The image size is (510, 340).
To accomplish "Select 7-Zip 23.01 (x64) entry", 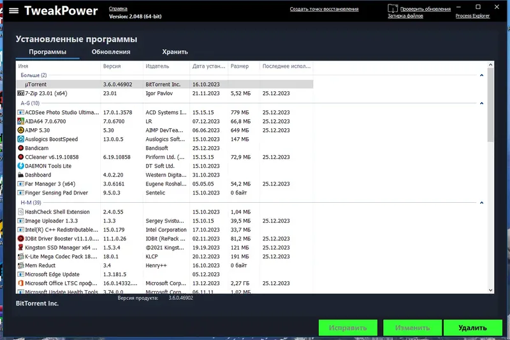I will click(164, 93).
